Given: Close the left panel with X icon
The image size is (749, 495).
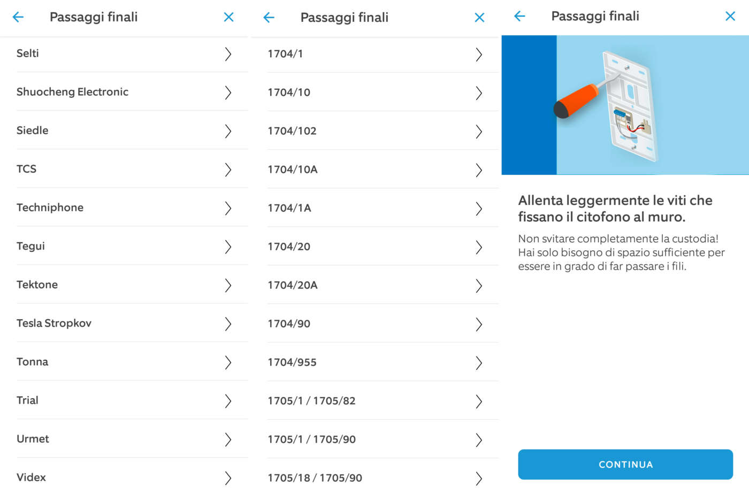Looking at the screenshot, I should (x=228, y=17).
